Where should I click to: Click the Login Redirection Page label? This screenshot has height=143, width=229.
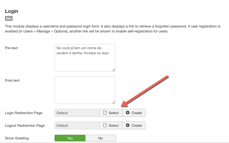[x=24, y=113]
